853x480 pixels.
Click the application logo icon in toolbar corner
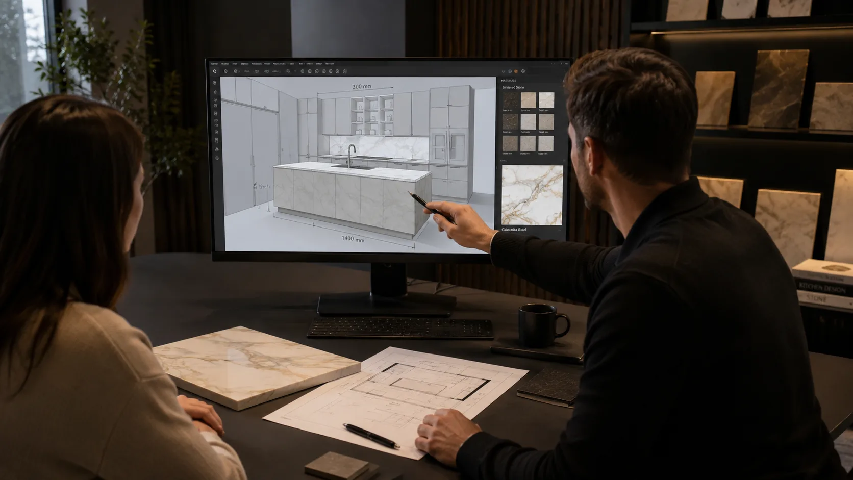pos(215,71)
